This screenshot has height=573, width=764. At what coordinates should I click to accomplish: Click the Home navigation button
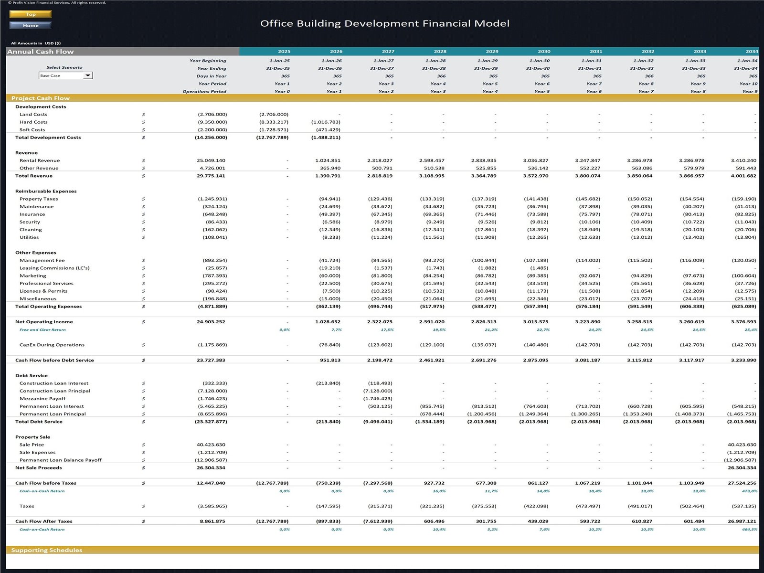point(31,25)
